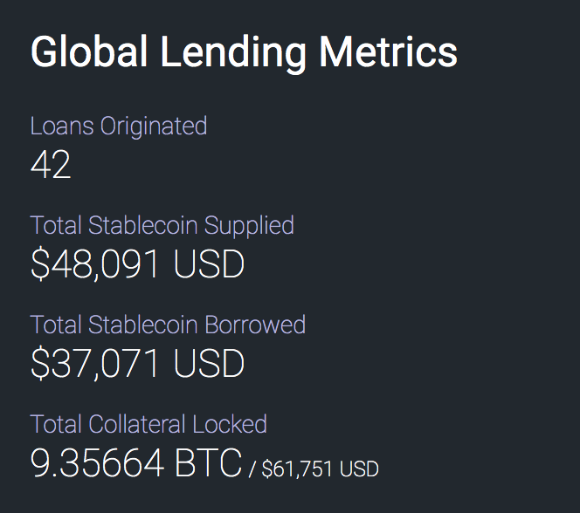Click the word "Lending" in the heading
Screen dimensions: 580x513
[232, 52]
